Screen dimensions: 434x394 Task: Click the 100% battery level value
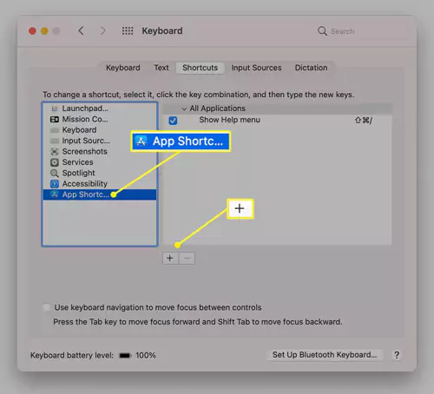point(146,355)
